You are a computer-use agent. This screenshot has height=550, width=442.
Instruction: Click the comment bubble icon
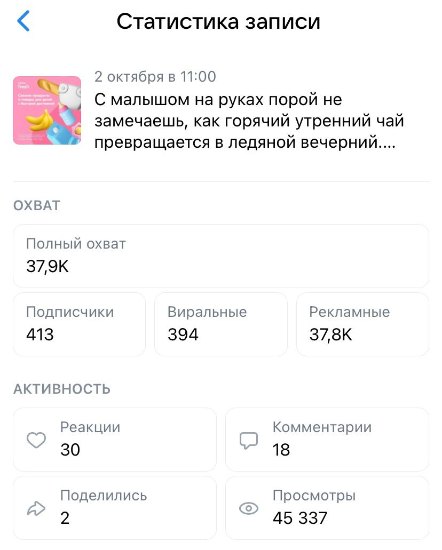[248, 440]
